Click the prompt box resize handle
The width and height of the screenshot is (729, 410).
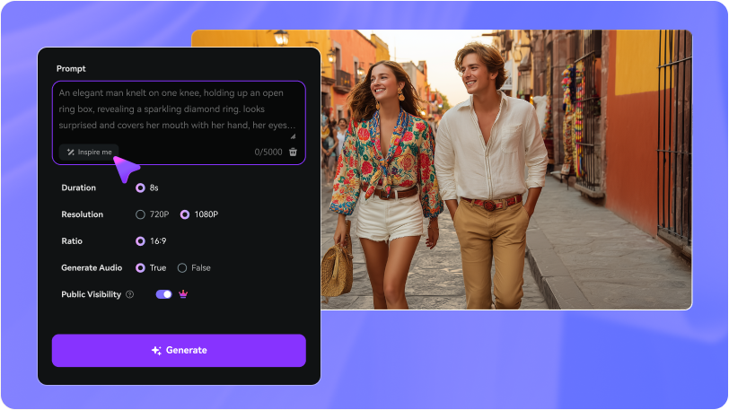point(293,136)
